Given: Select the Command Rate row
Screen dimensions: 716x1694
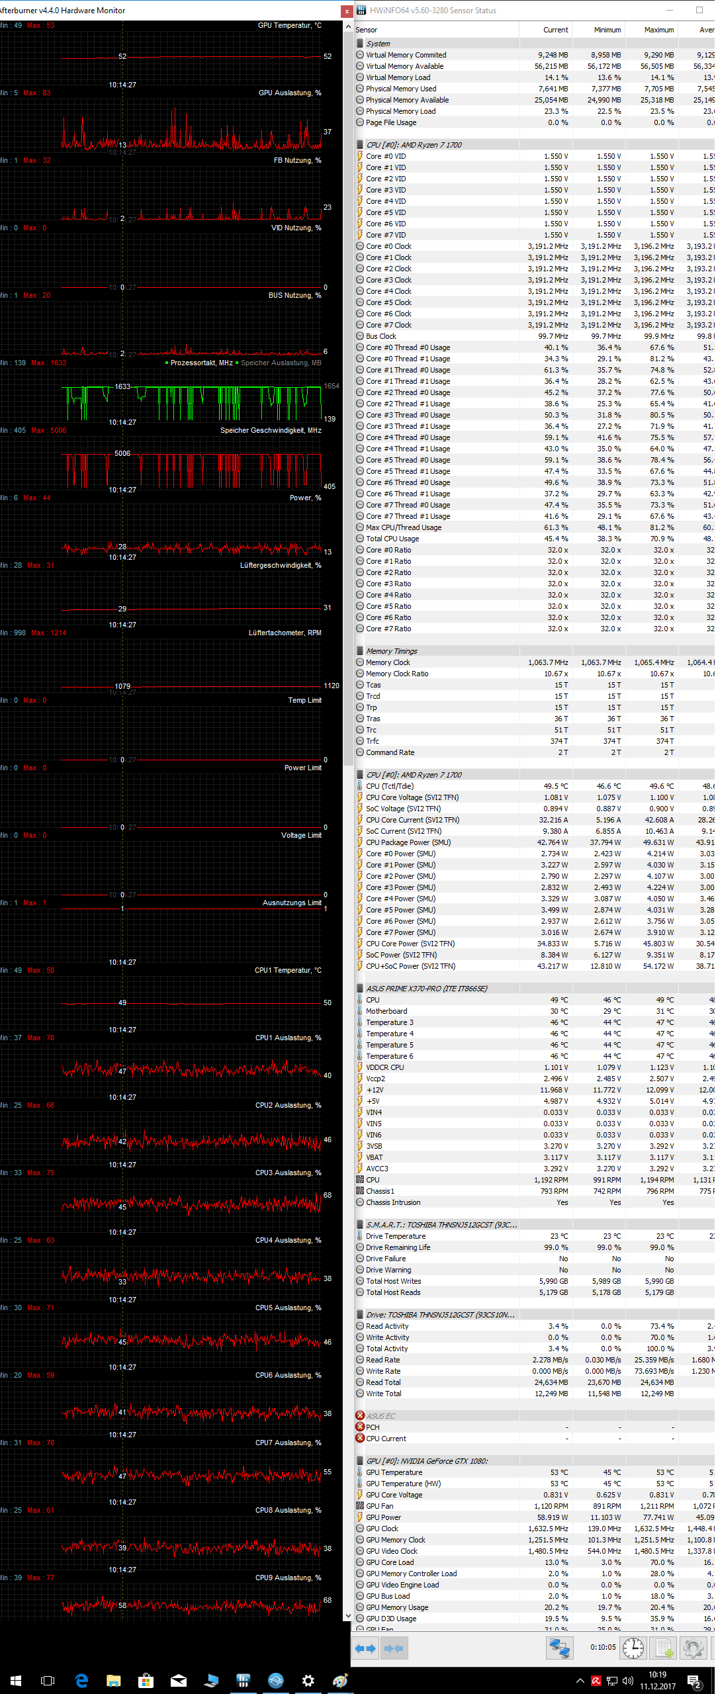Looking at the screenshot, I should 535,752.
